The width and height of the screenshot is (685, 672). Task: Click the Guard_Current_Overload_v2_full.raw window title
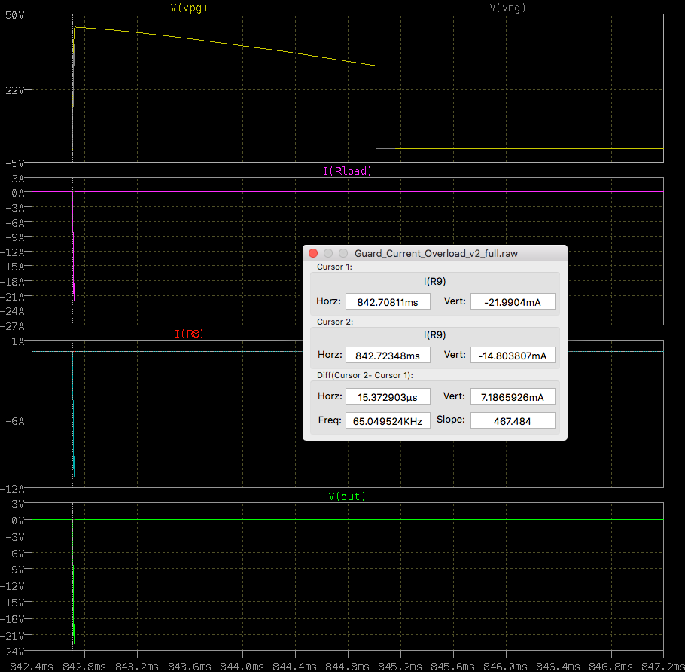coord(436,254)
